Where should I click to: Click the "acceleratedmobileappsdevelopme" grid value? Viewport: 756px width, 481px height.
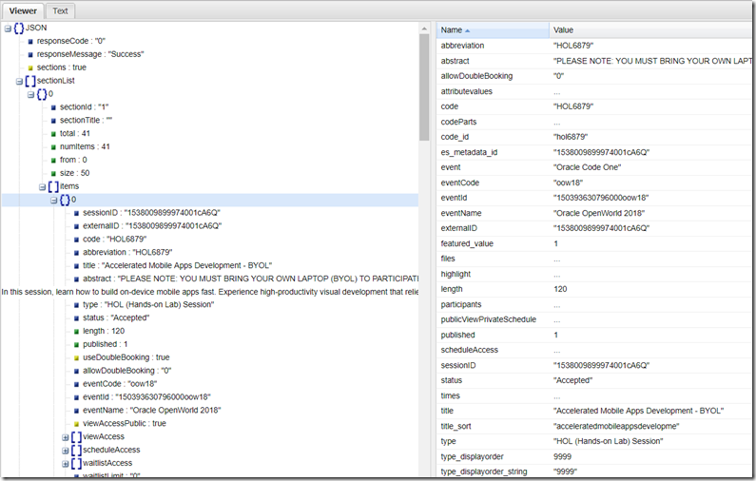click(616, 426)
